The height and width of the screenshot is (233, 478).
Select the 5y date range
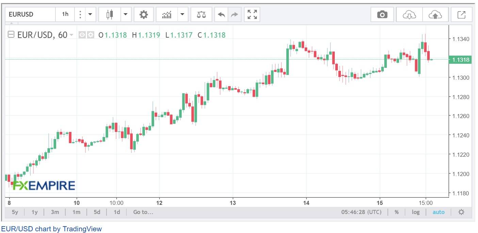[15, 212]
